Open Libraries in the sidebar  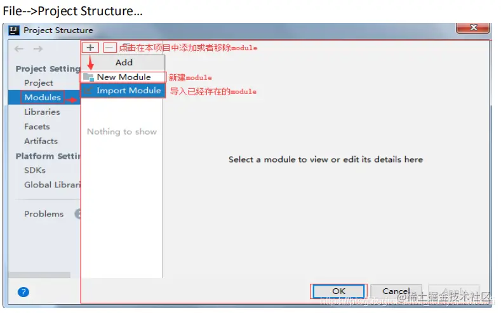(x=42, y=112)
